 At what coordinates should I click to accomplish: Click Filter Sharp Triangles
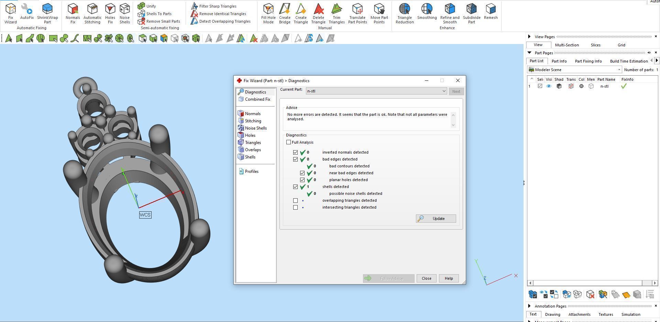pyautogui.click(x=214, y=6)
